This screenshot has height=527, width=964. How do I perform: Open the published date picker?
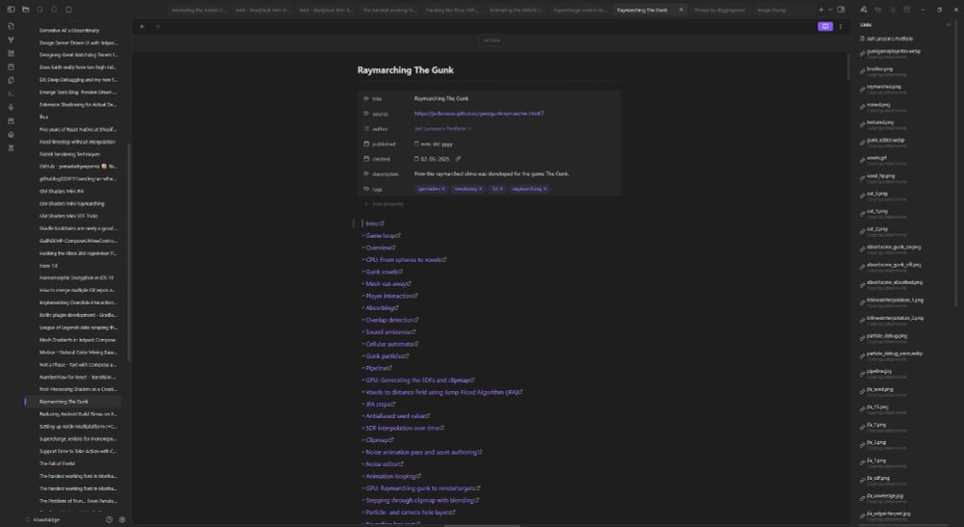click(416, 144)
